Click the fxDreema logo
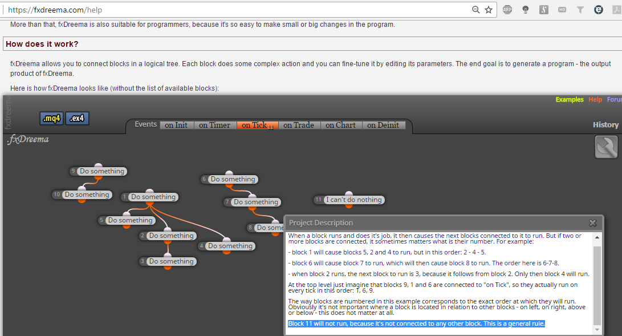This screenshot has height=336, width=622. [x=28, y=139]
